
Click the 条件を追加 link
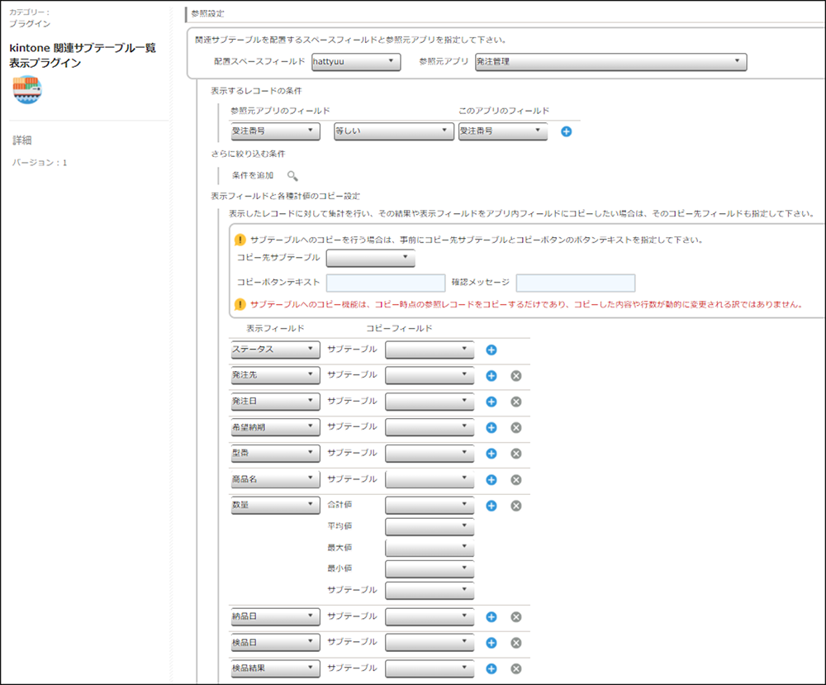(253, 175)
